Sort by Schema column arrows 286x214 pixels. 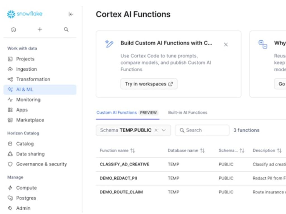[242, 150]
